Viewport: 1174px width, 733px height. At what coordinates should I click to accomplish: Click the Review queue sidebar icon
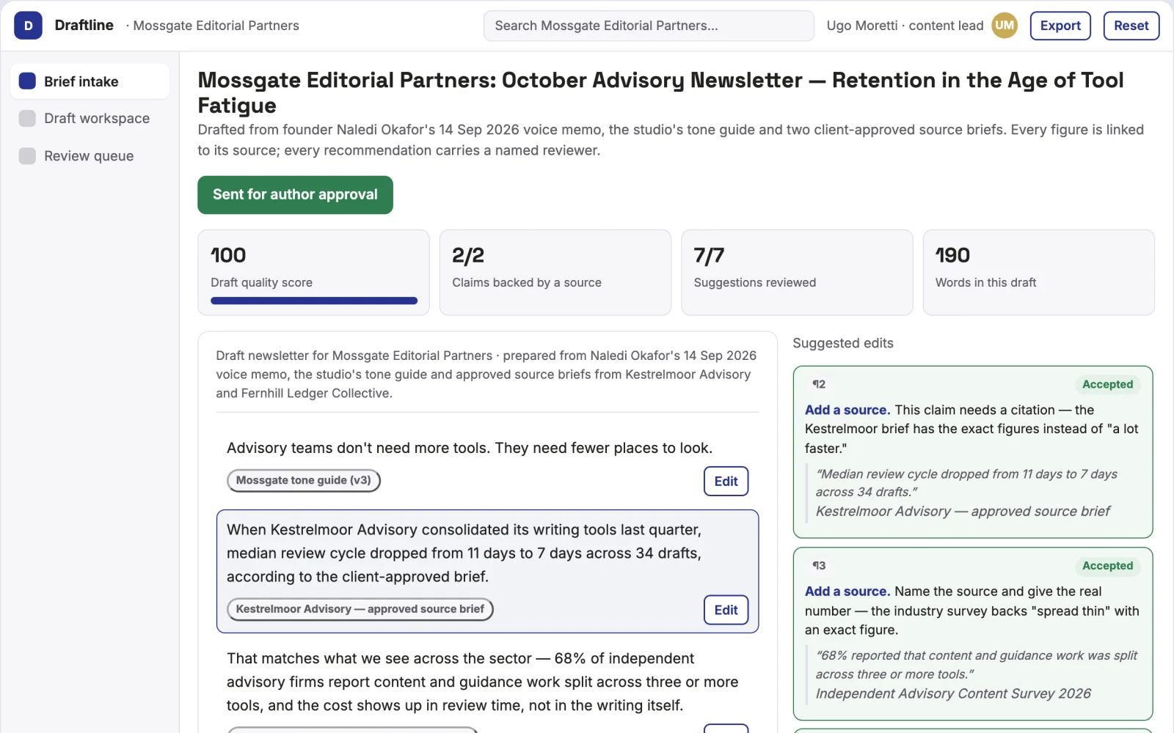click(27, 156)
